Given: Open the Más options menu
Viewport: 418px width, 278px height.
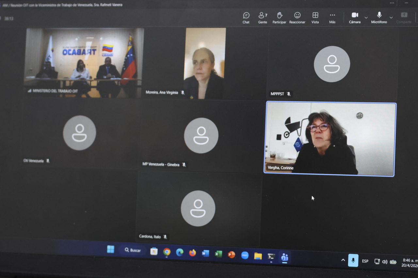Looking at the screenshot, I should click(x=332, y=18).
